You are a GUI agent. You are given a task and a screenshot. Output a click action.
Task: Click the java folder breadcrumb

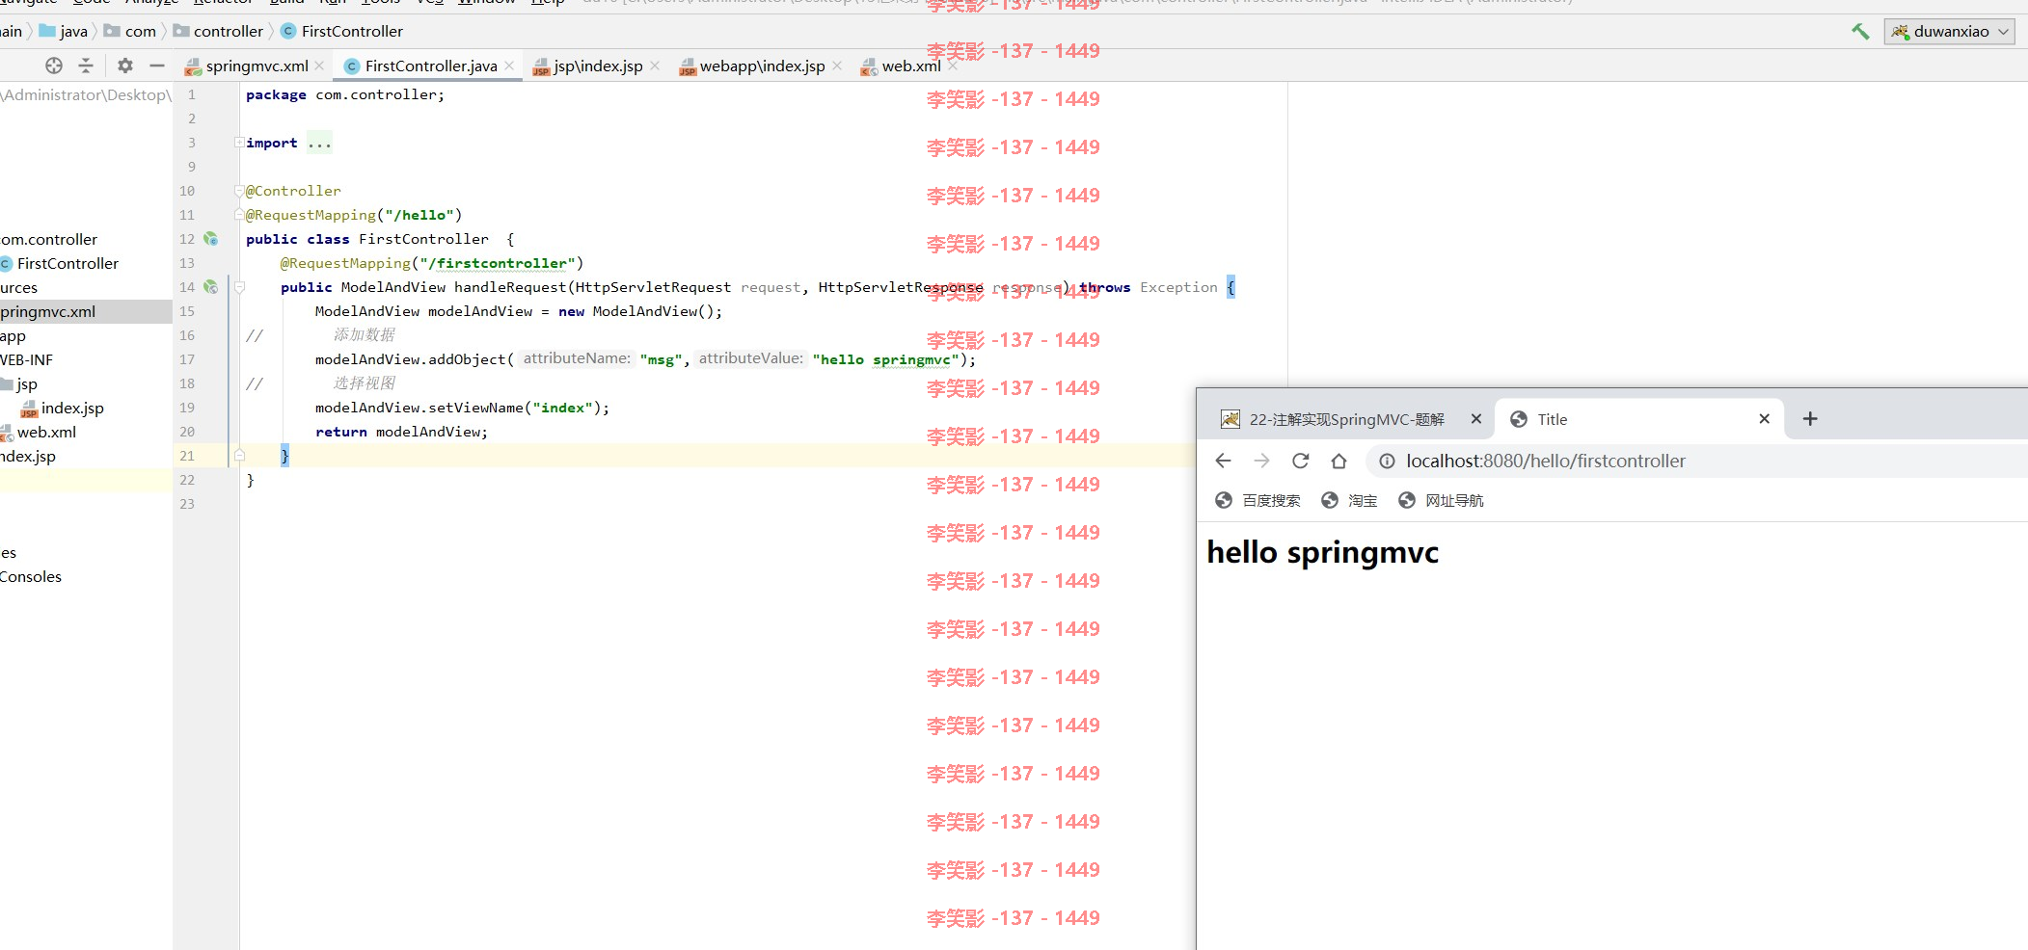click(64, 31)
